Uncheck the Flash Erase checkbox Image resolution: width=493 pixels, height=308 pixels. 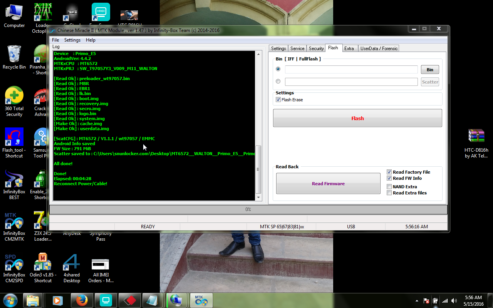pyautogui.click(x=278, y=100)
